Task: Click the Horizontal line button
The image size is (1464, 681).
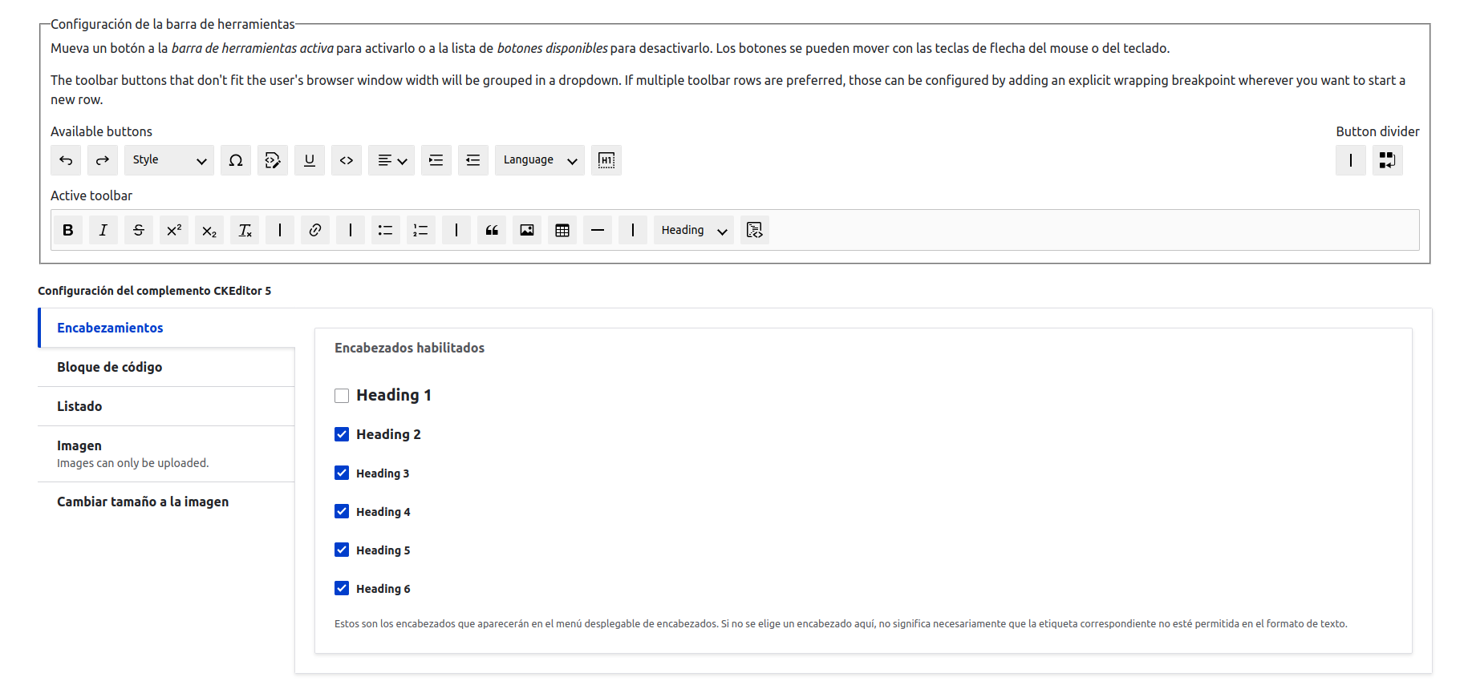Action: (x=598, y=230)
